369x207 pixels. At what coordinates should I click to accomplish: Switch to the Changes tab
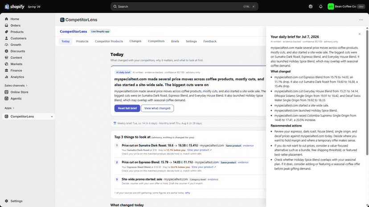pos(135,41)
